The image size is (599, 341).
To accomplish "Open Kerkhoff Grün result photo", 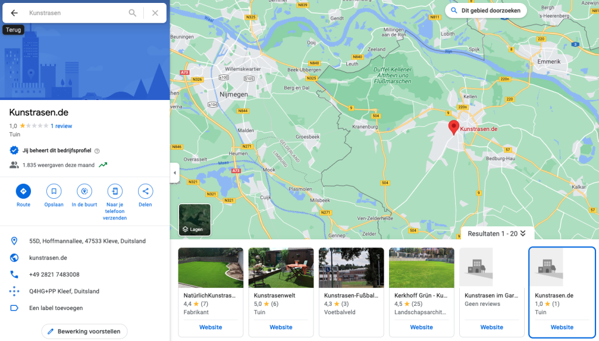I will point(421,268).
